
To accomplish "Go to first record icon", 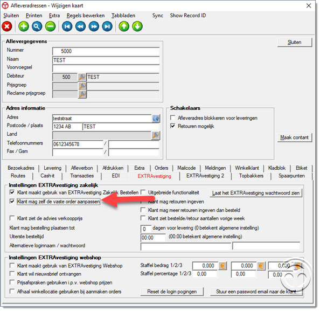I will tap(67, 26).
